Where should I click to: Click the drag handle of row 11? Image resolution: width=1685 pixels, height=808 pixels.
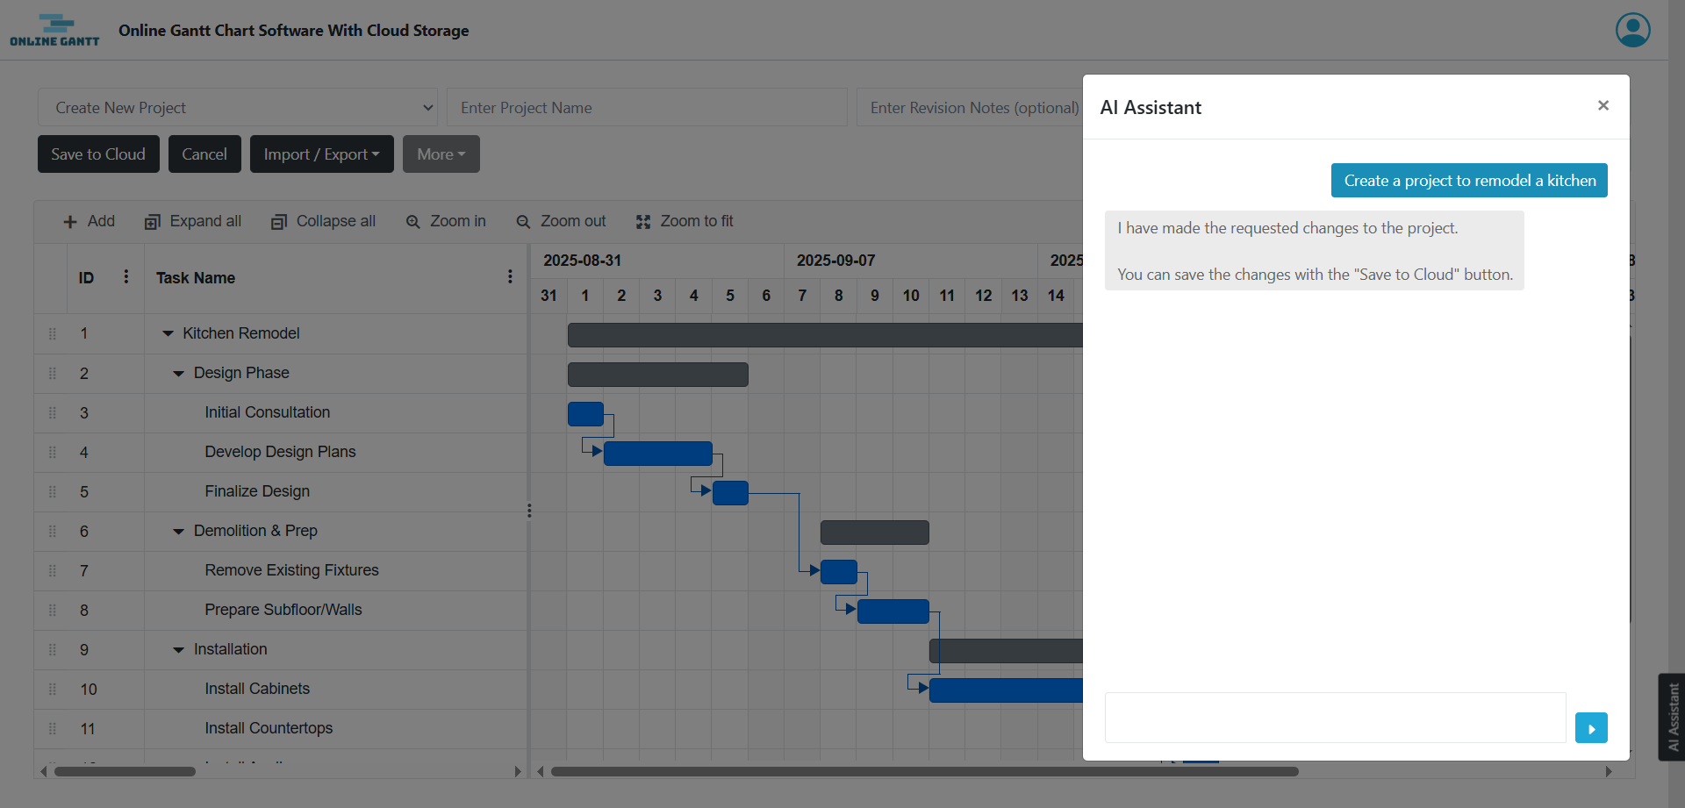click(52, 728)
